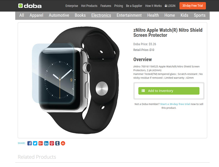Open the Electronics category tab
The image size is (219, 167).
coord(101,15)
